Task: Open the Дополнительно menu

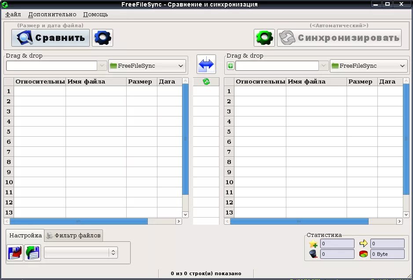Action: coord(52,15)
